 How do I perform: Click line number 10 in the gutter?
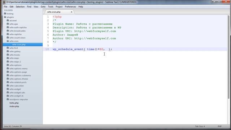[47, 49]
